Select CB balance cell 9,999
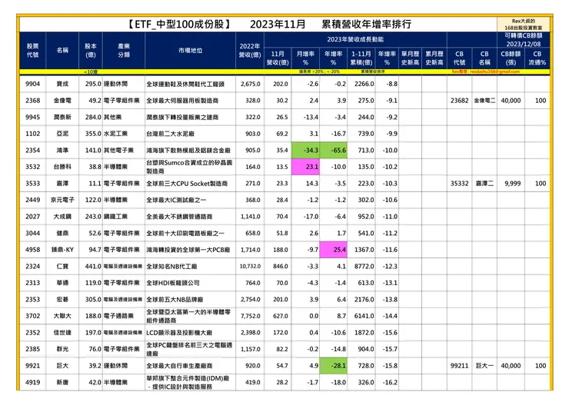The image size is (569, 402). click(x=512, y=184)
